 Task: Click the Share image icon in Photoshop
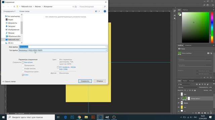point(213,5)
